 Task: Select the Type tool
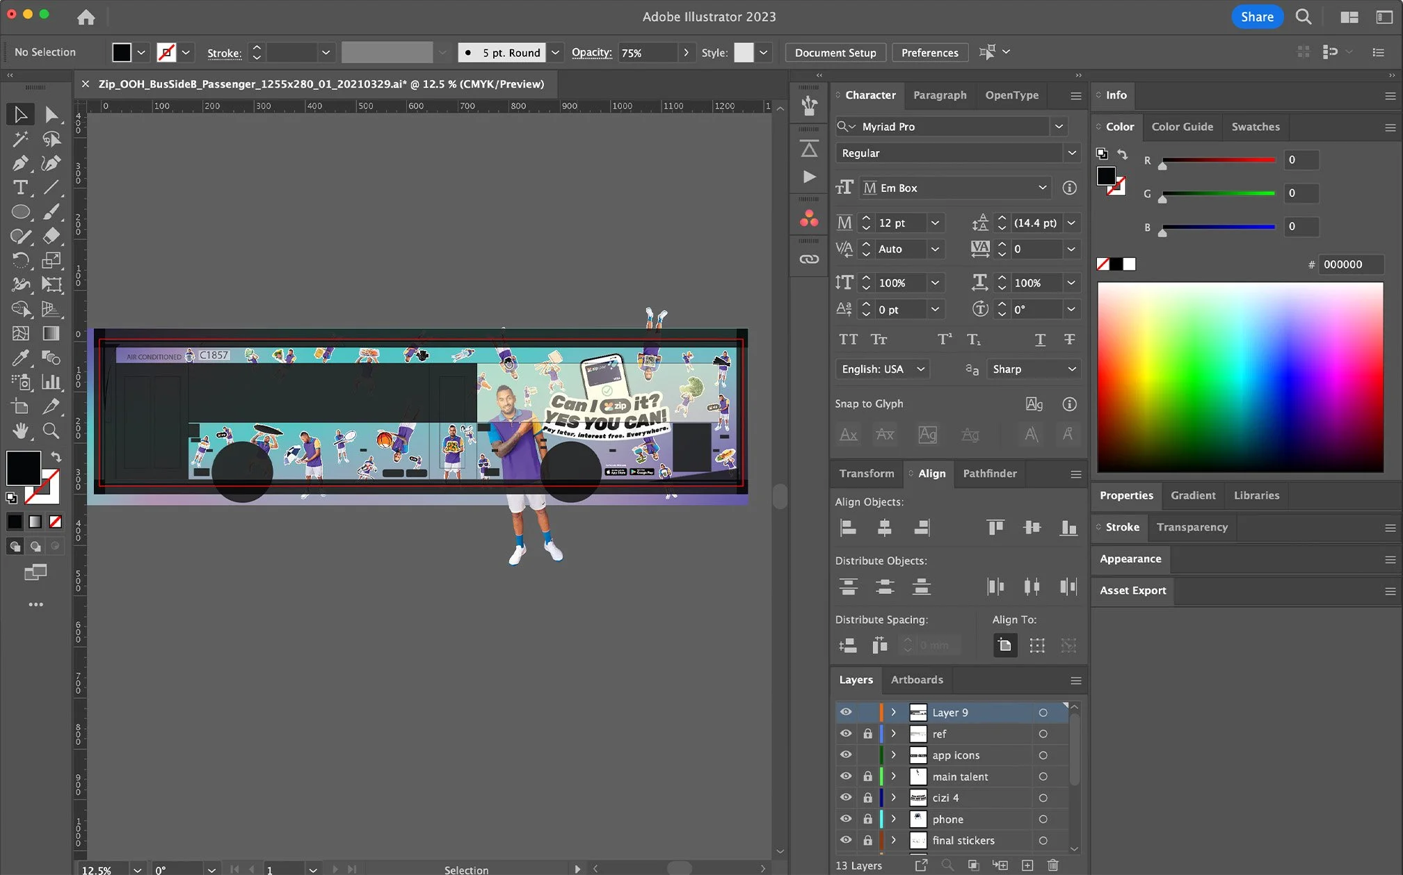[19, 187]
